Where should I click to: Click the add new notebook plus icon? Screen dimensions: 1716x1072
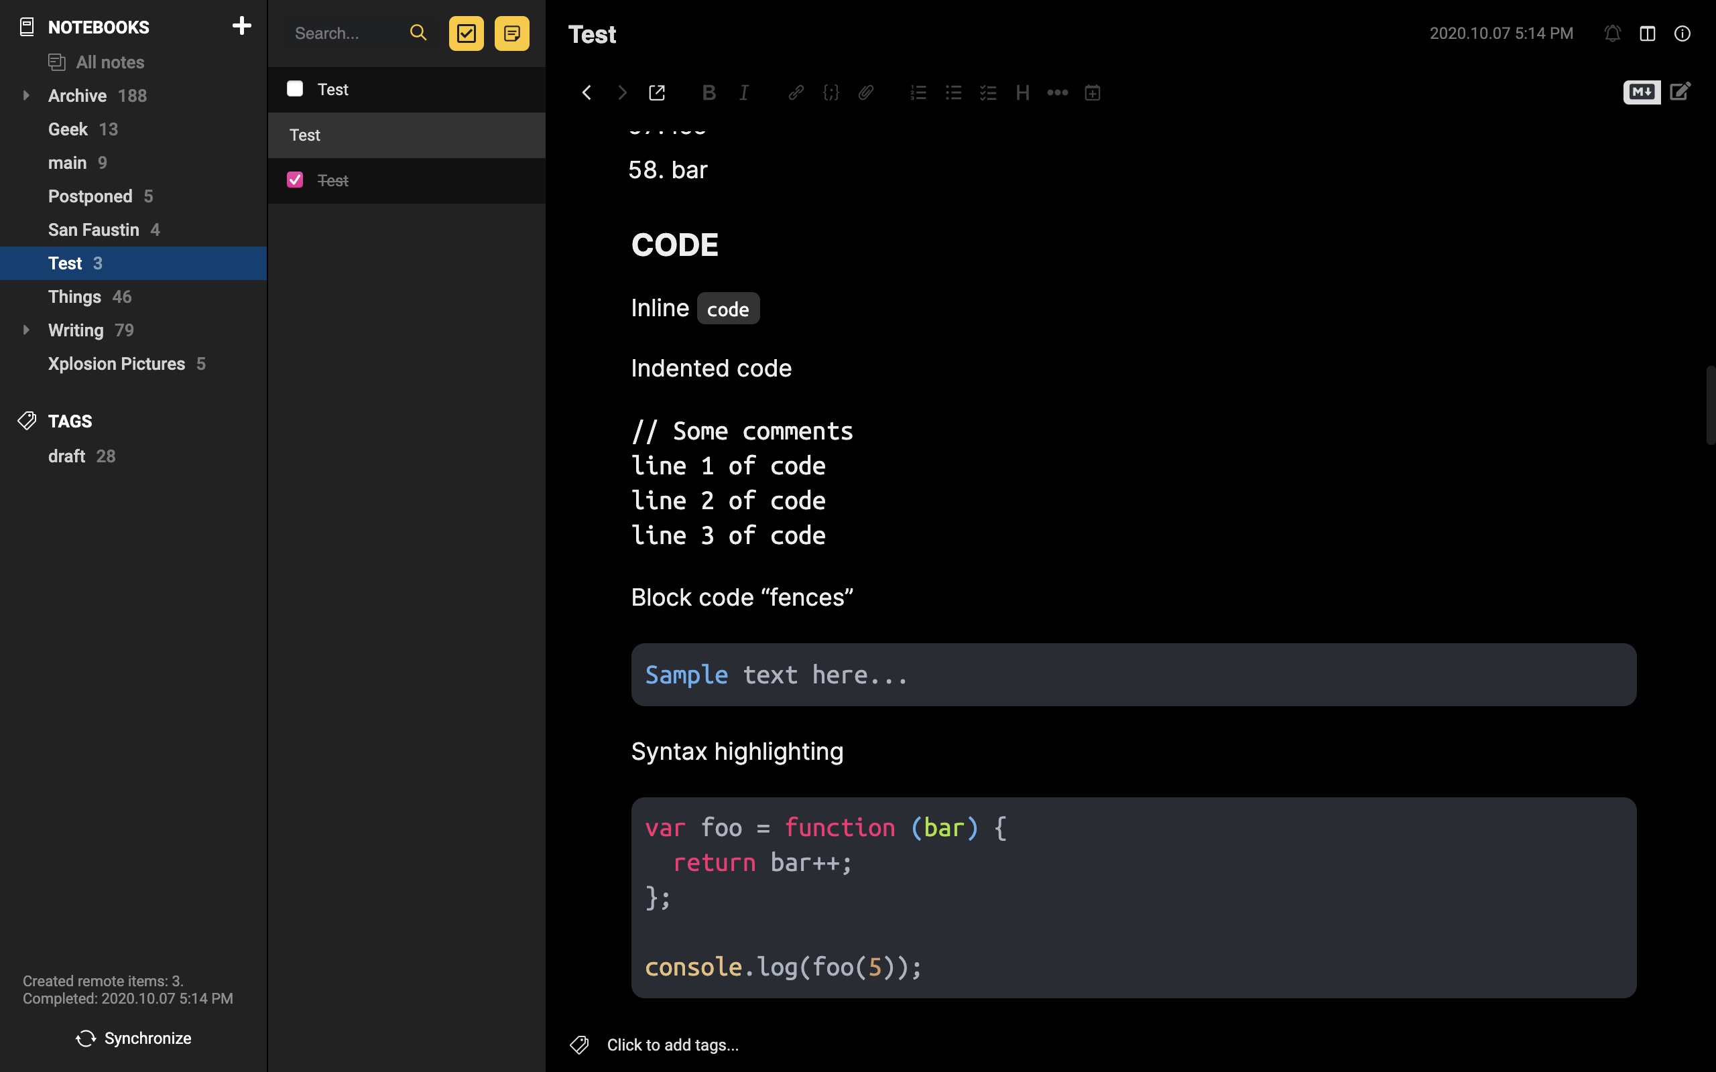(242, 26)
